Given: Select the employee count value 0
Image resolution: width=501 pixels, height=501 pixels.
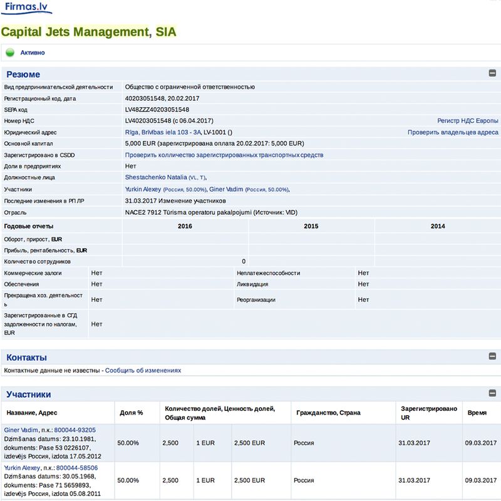Looking at the screenshot, I should coord(244,261).
